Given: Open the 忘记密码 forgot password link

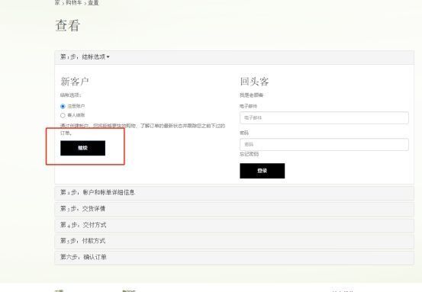Looking at the screenshot, I should point(250,154).
